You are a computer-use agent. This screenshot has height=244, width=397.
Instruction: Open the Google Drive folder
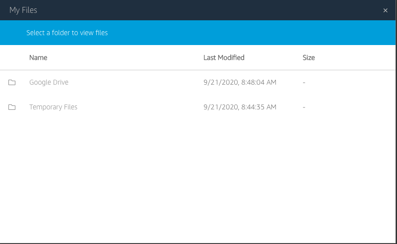(49, 82)
